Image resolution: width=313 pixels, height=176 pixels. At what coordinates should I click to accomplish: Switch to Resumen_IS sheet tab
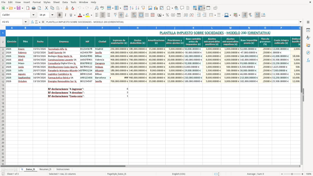pos(45,169)
